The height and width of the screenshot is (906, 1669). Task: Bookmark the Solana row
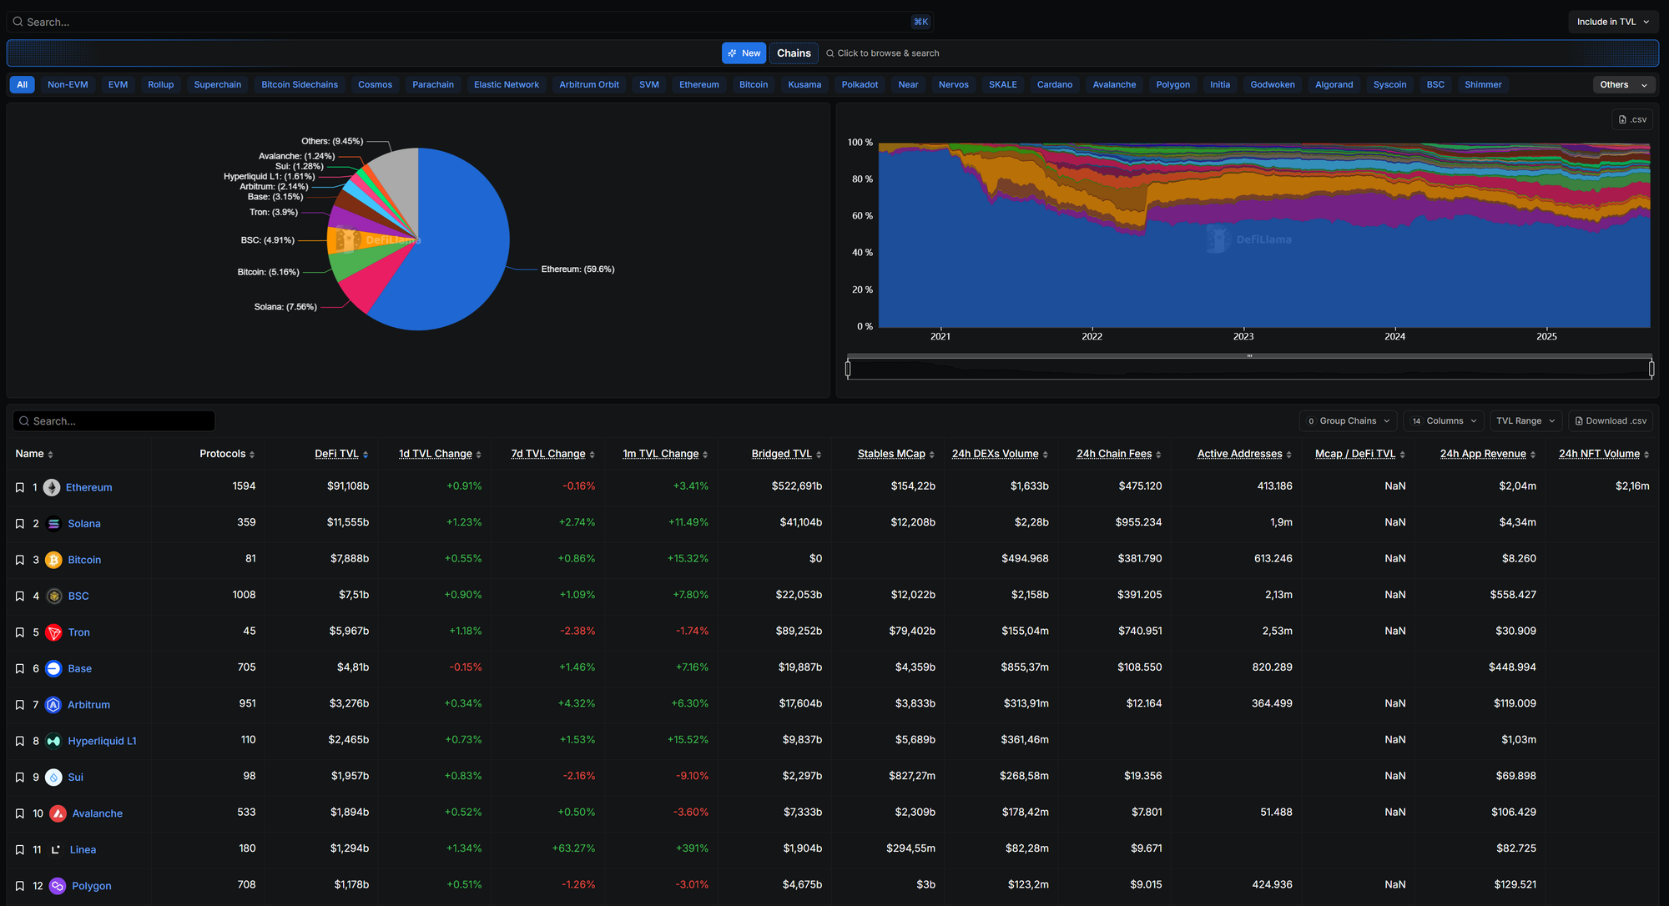coord(20,524)
